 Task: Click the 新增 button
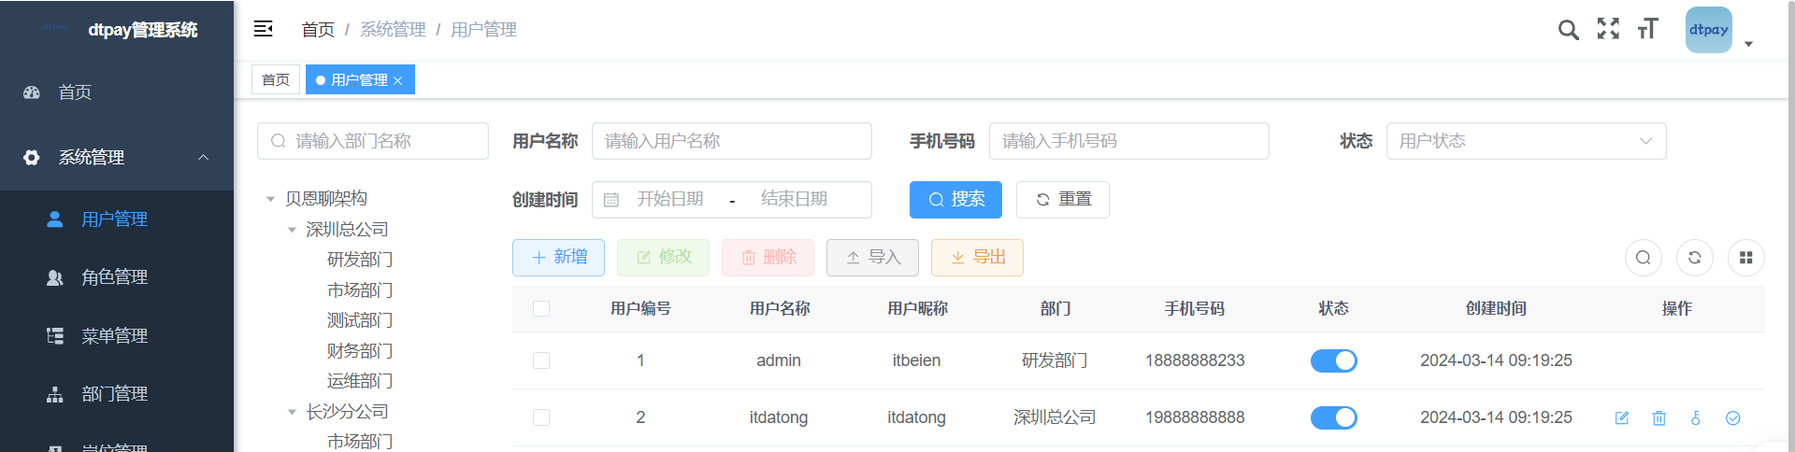click(559, 258)
